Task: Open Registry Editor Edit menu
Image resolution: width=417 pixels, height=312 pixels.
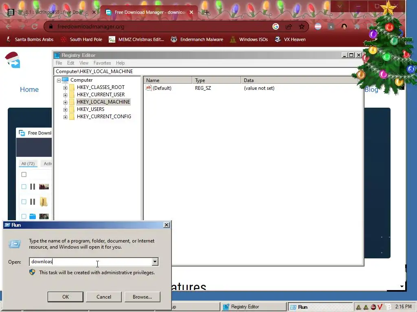Action: 70,63
